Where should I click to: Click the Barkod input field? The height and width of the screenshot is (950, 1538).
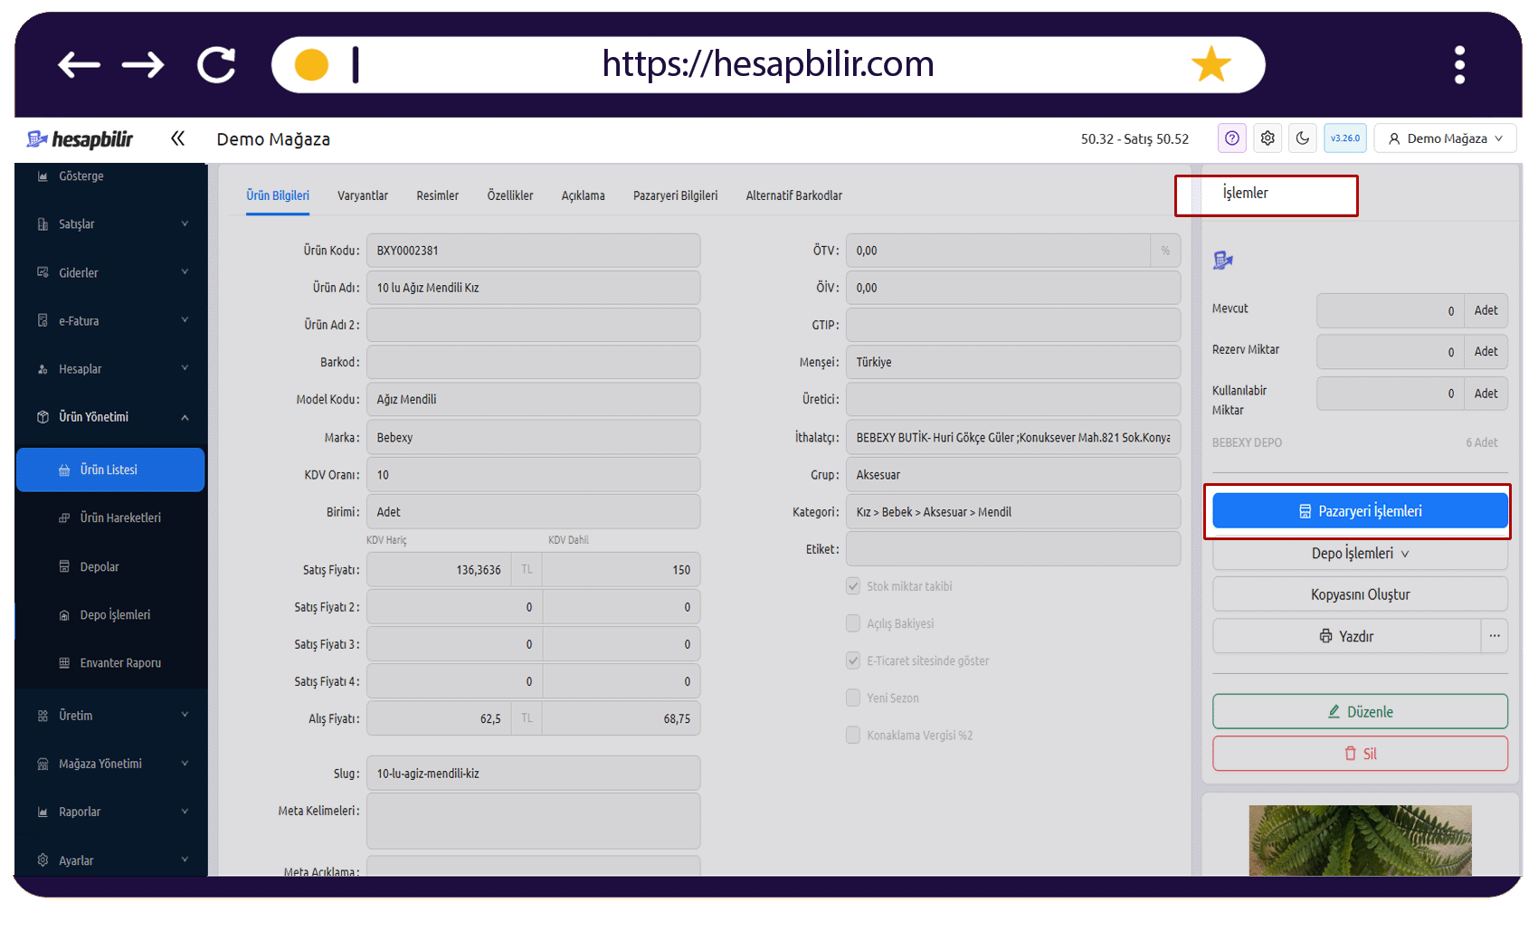click(533, 362)
